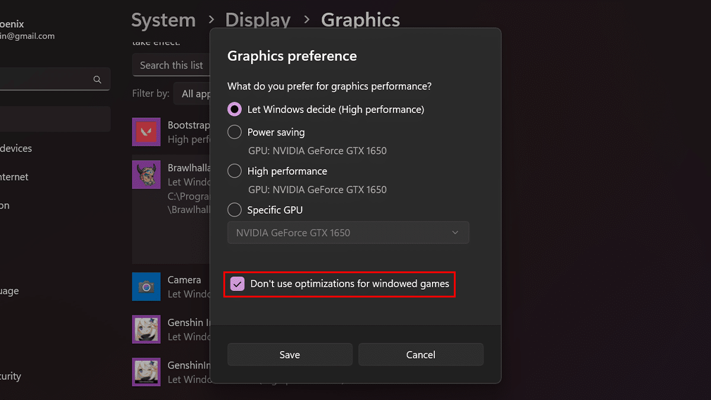Select the High performance radio button
The image size is (711, 400).
234,171
